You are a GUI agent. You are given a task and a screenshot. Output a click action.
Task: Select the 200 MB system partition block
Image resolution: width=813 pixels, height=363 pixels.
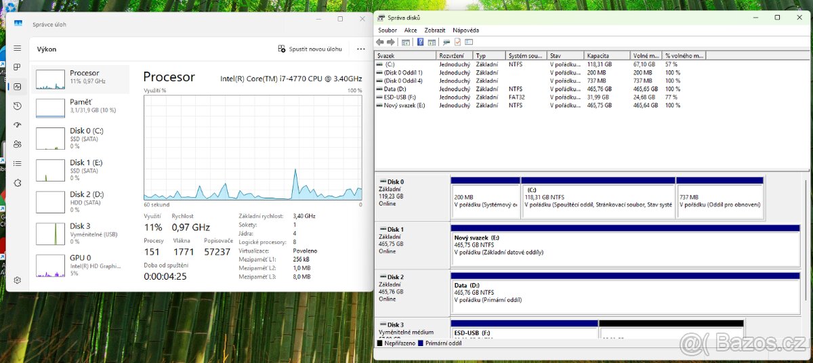(485, 198)
